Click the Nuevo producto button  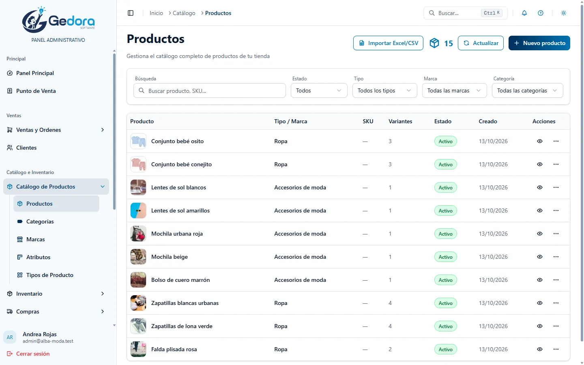[x=539, y=43]
